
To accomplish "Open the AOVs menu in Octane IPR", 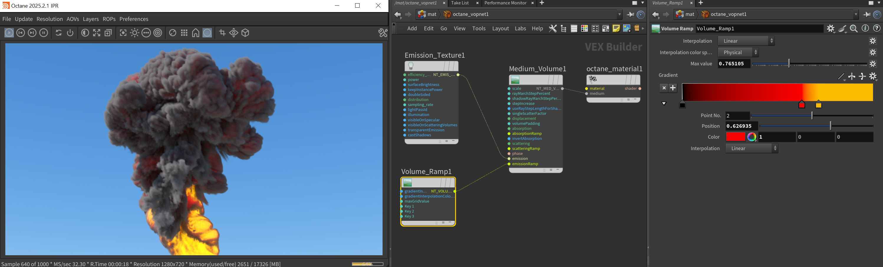I will (73, 19).
